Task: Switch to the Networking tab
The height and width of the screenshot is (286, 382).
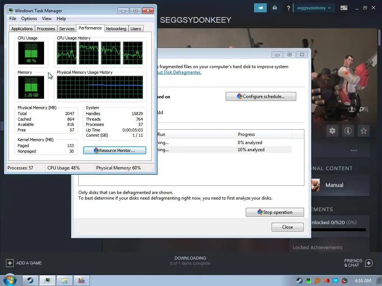Action: point(116,29)
